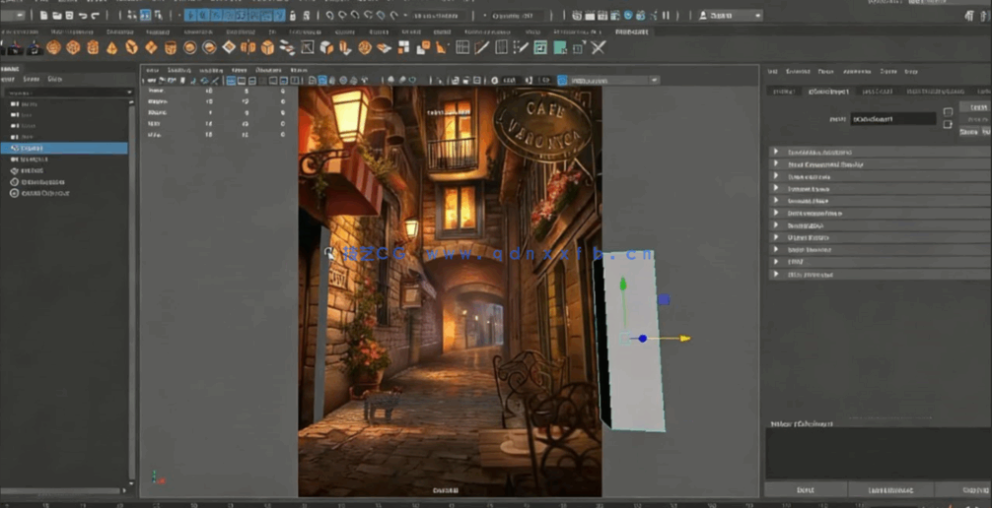Create a polygon sphere from the shelf

(53, 47)
